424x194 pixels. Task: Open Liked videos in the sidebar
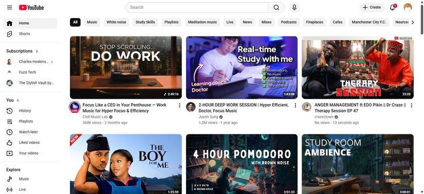30,143
